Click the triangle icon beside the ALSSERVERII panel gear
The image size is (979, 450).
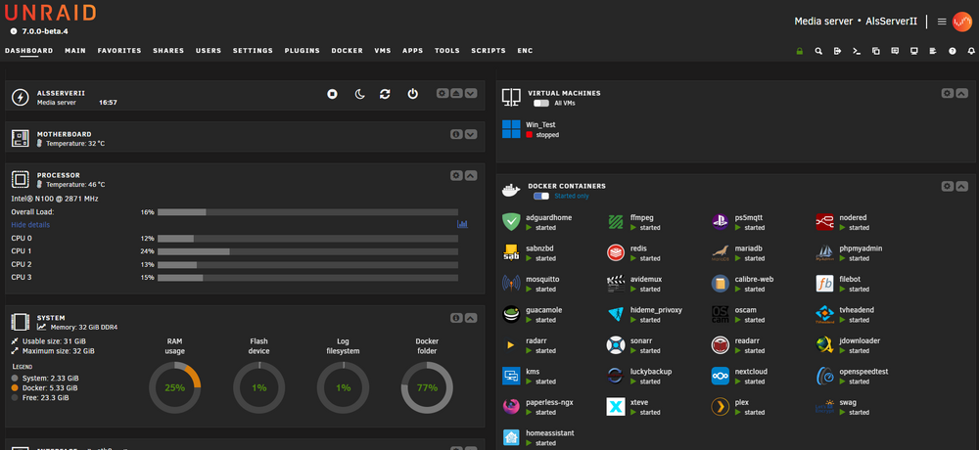456,93
